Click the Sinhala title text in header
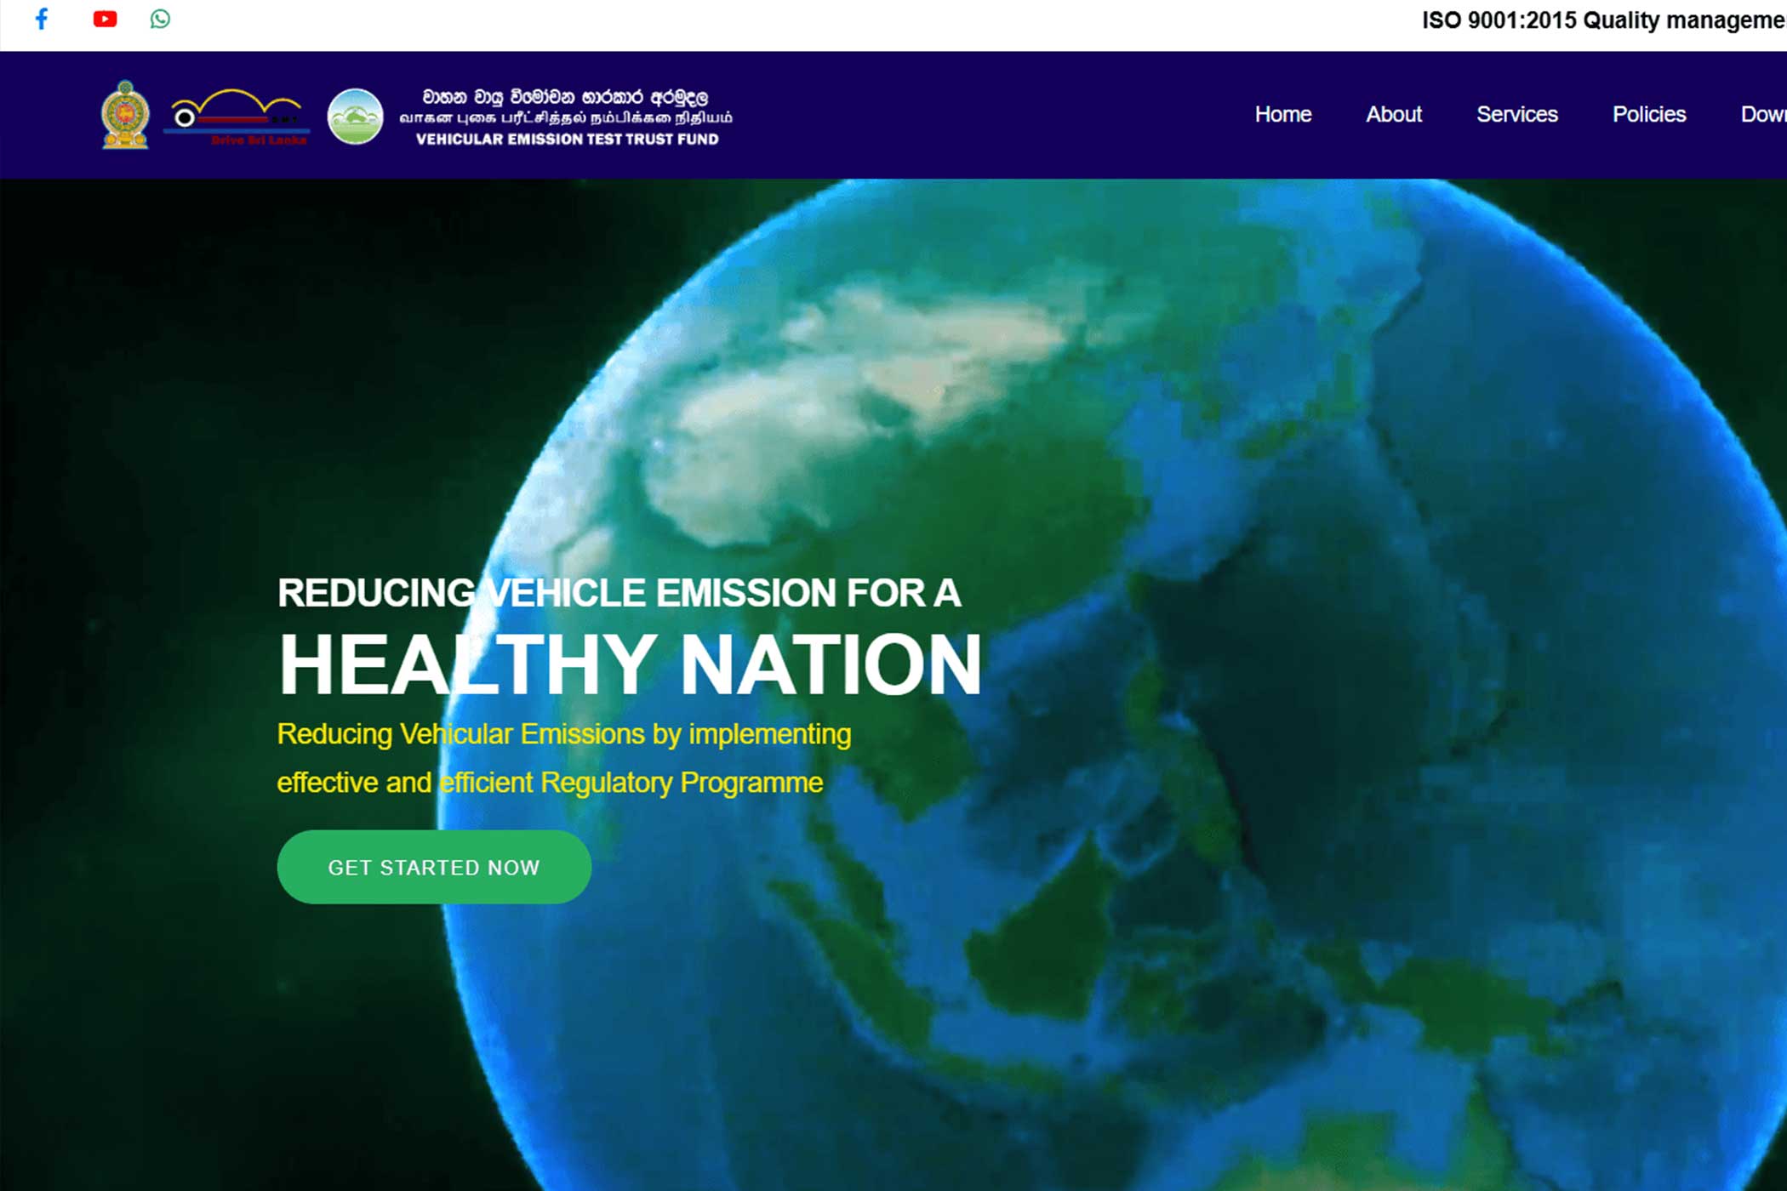 [x=566, y=96]
